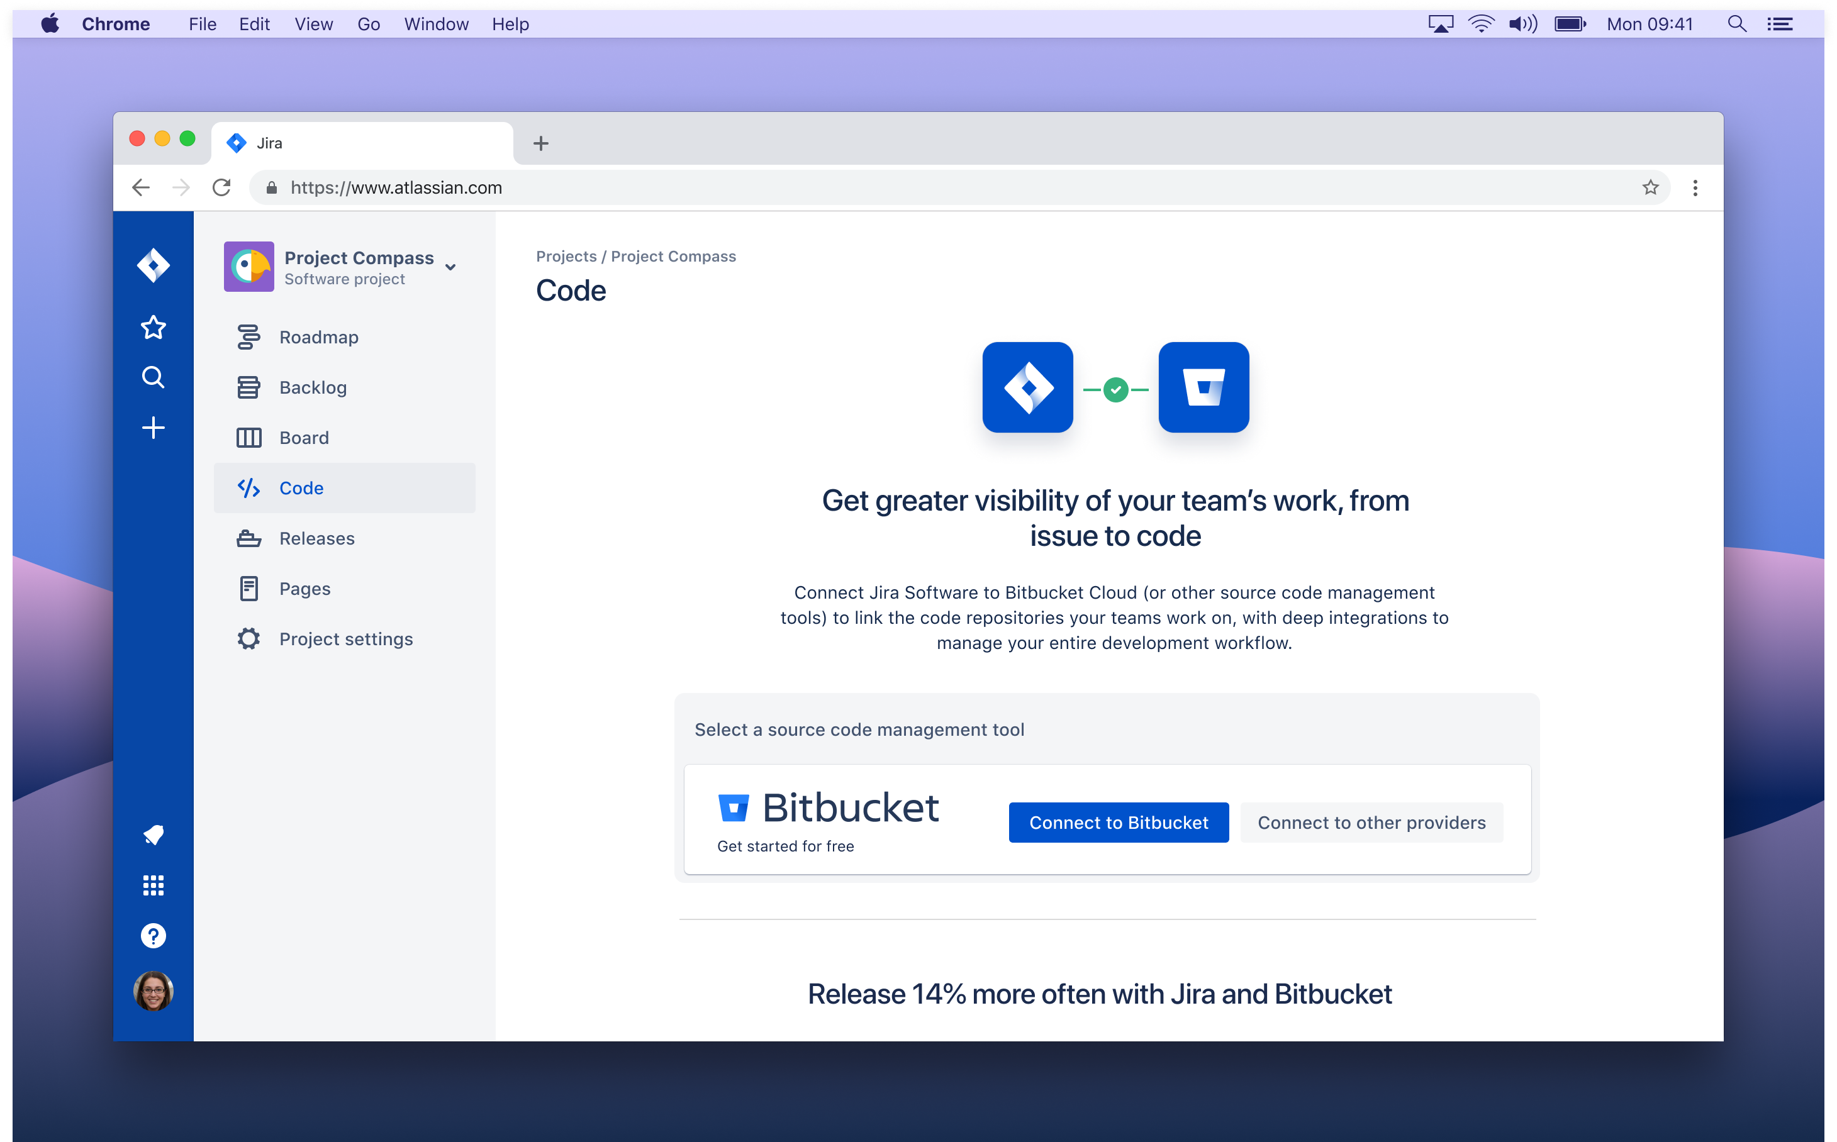Open a new browser tab with plus

point(541,143)
